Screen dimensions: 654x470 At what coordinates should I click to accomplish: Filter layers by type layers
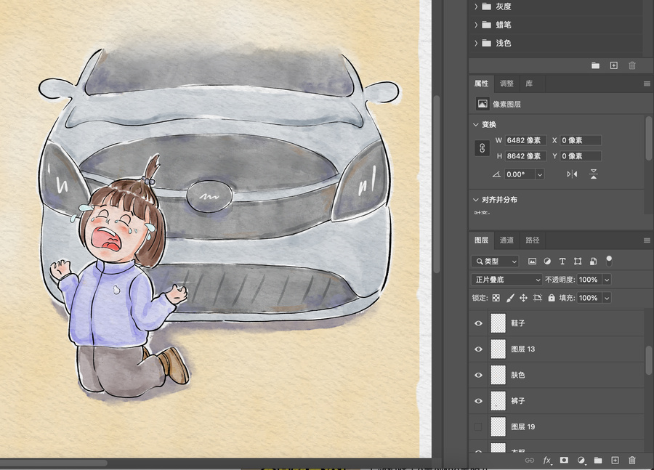562,262
